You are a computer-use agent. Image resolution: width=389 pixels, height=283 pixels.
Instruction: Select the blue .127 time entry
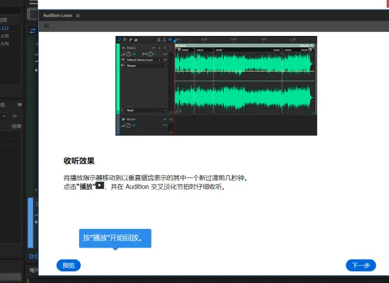click(x=5, y=28)
